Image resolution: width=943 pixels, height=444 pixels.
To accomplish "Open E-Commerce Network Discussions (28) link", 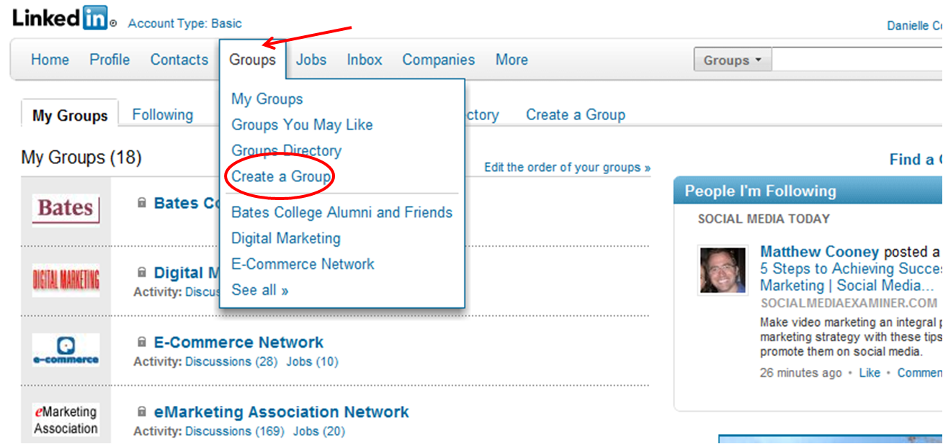I will coord(231,361).
